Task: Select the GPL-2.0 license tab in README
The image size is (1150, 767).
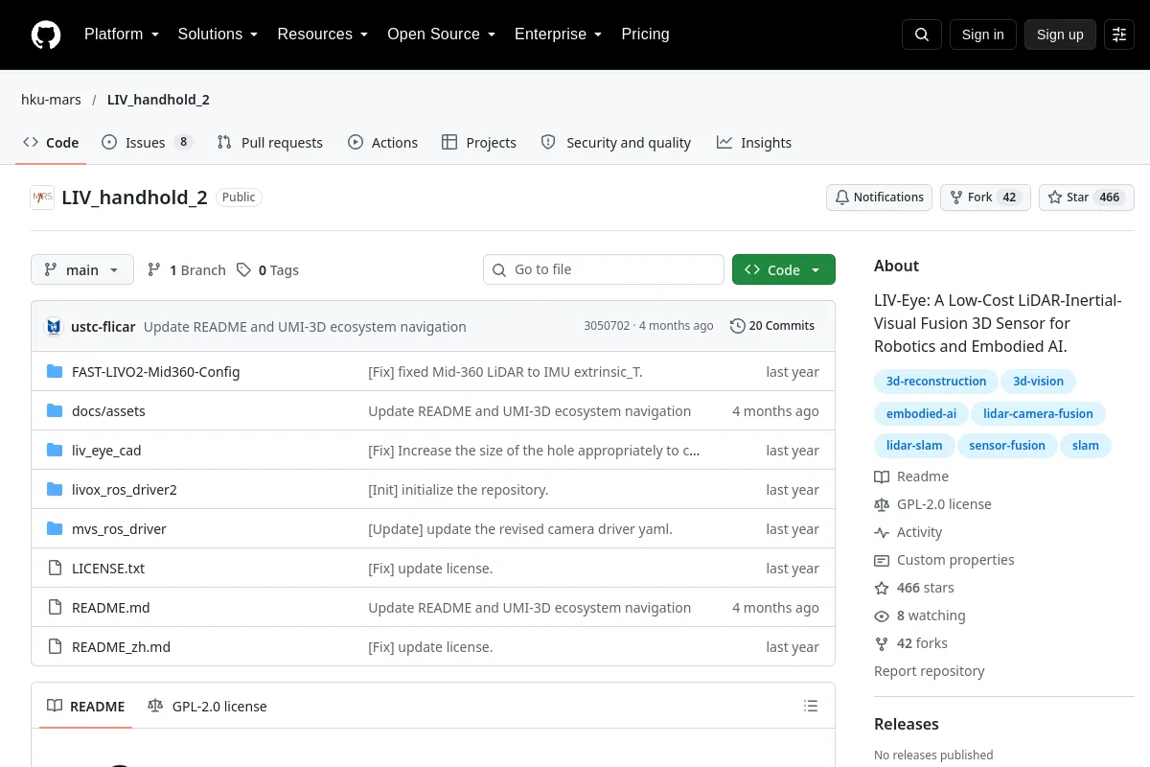Action: coord(208,707)
